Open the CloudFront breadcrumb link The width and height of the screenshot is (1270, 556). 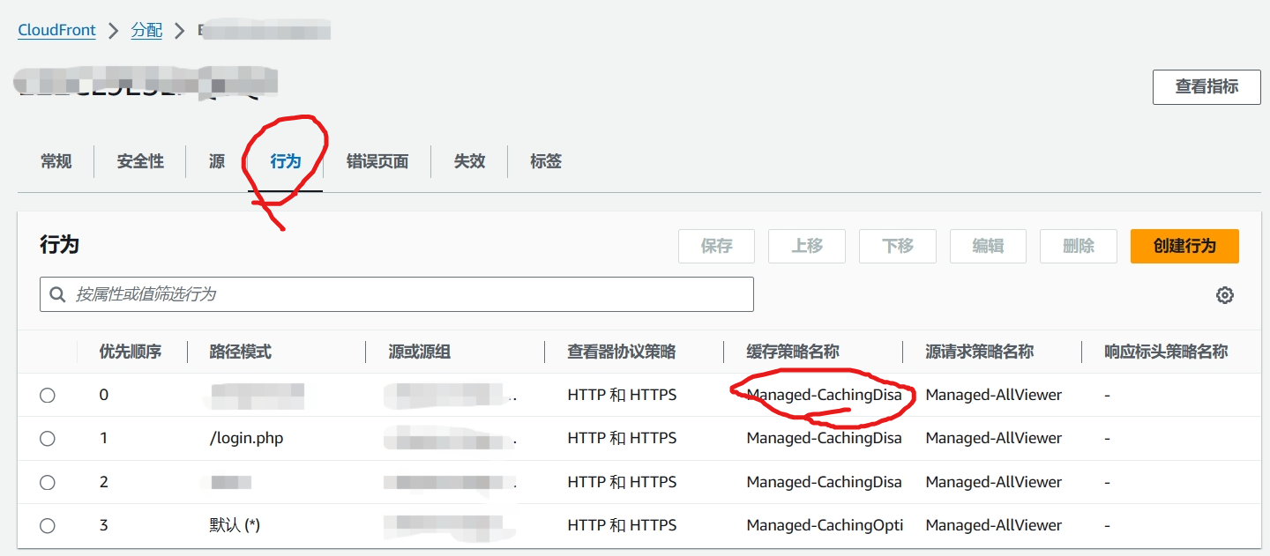56,29
